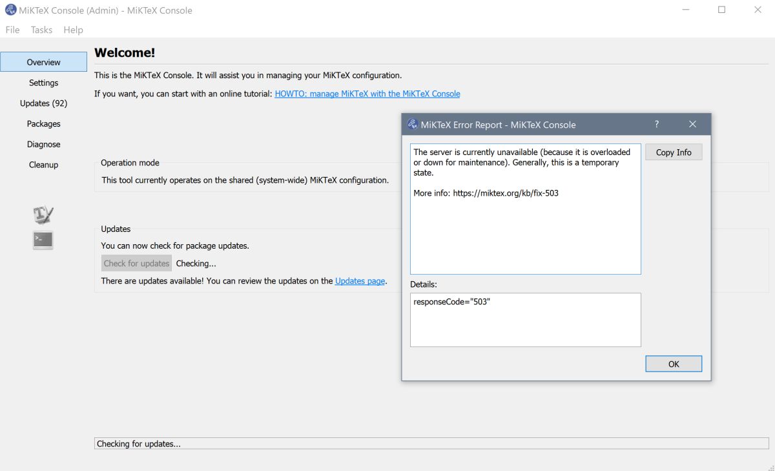This screenshot has height=471, width=775.
Task: Open the Tasks menu
Action: tap(41, 30)
